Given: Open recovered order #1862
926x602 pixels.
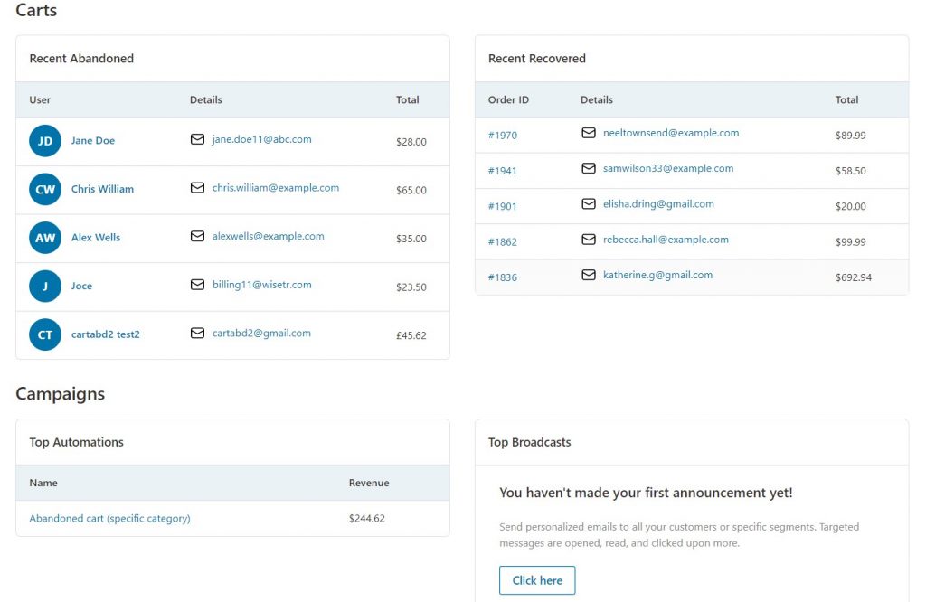Looking at the screenshot, I should [503, 241].
